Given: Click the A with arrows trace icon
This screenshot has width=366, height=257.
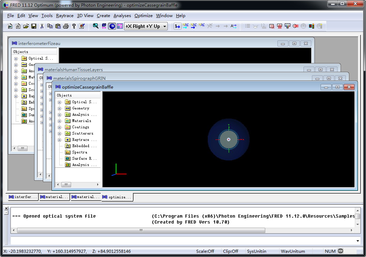Looking at the screenshot, I should pos(234,26).
